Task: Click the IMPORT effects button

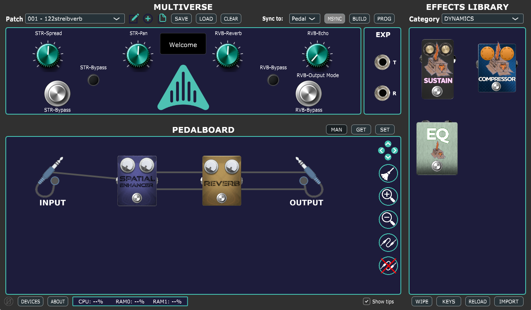Action: 509,301
